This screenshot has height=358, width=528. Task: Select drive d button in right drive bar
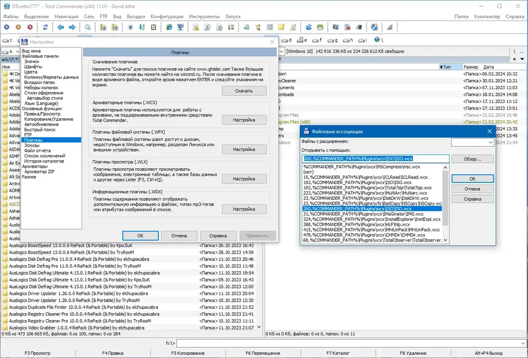[287, 40]
